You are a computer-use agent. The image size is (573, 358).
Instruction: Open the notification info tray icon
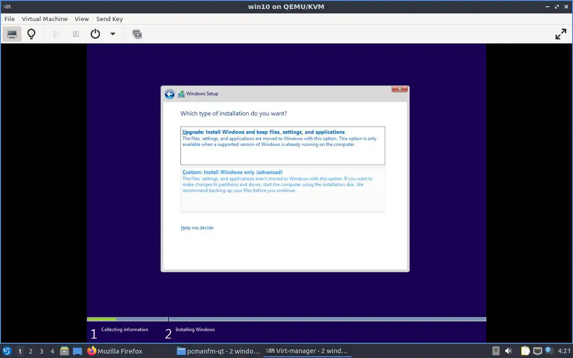pyautogui.click(x=548, y=350)
